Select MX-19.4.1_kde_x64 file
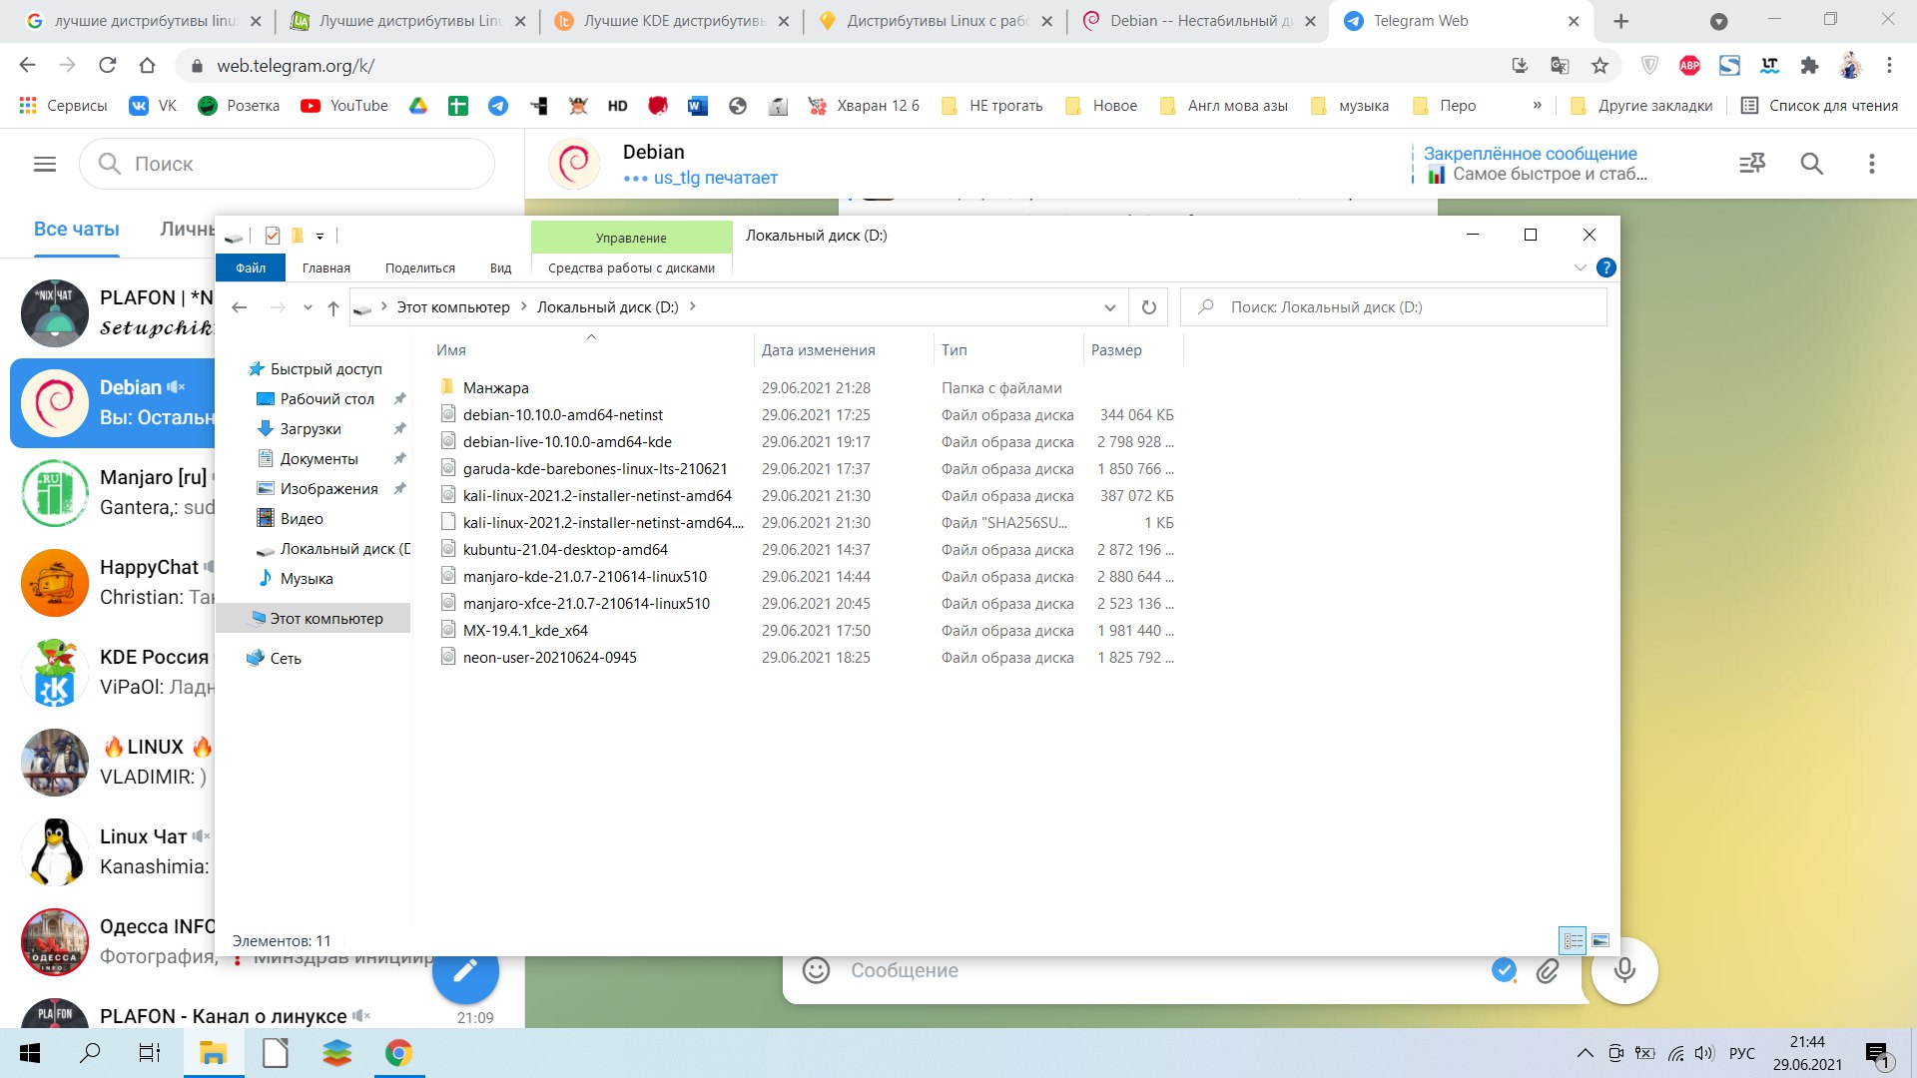The height and width of the screenshot is (1078, 1917). 525,631
